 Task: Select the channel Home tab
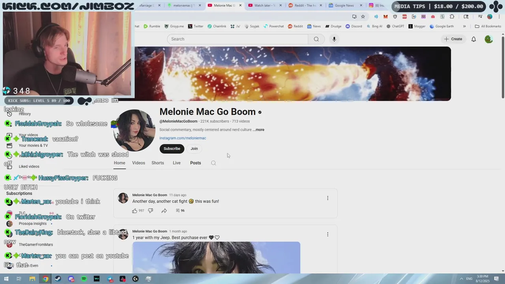tap(120, 163)
